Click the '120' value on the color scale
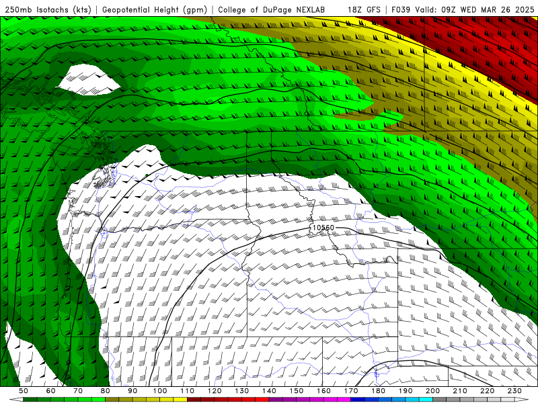This screenshot has width=538, height=403. click(215, 391)
